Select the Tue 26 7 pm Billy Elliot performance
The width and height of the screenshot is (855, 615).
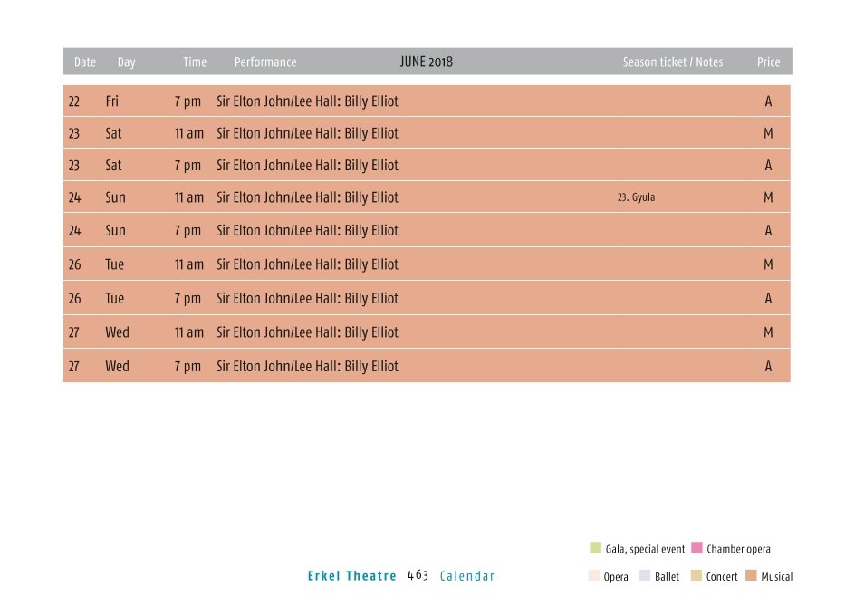[x=308, y=298]
